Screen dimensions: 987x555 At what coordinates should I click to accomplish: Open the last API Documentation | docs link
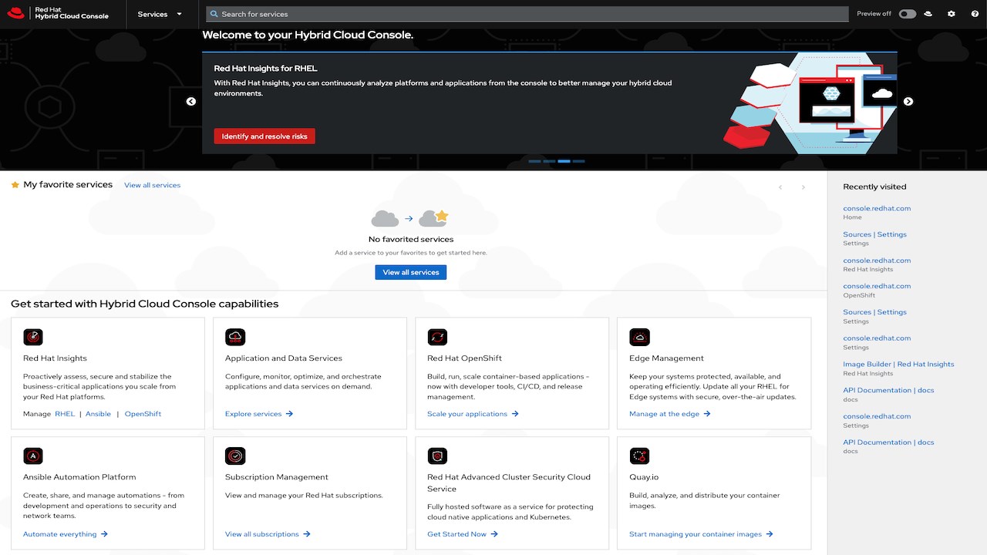[888, 442]
